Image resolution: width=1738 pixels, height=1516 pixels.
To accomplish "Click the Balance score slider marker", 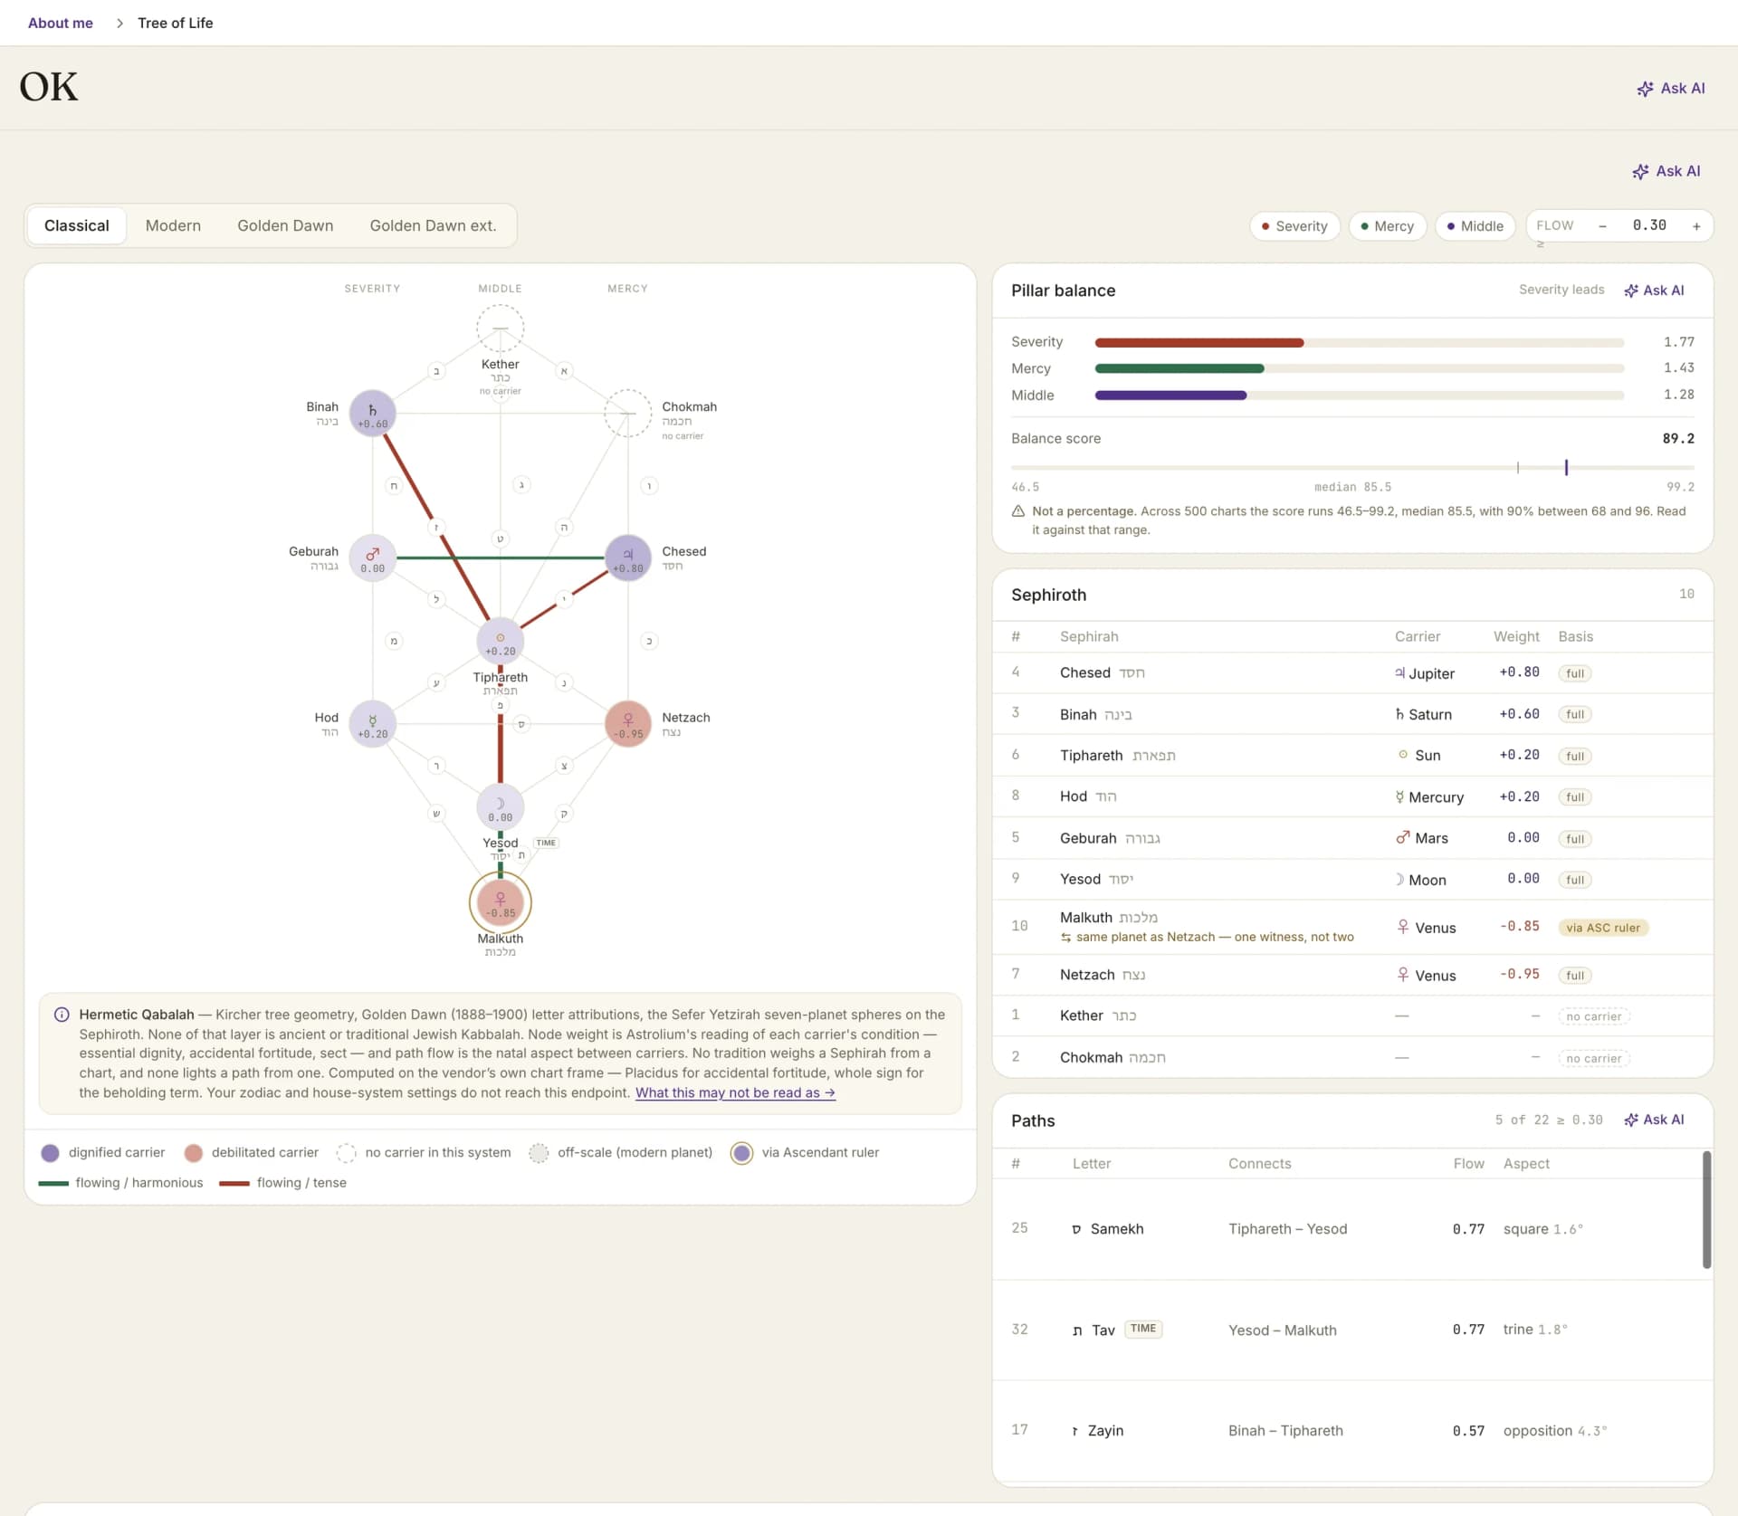I will tap(1566, 467).
